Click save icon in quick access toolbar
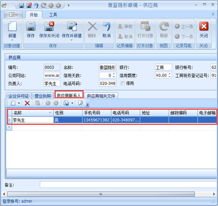Screen dimensions: 218x206 [21, 5]
